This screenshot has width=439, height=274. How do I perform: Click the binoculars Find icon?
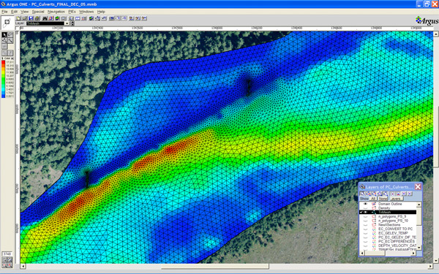click(x=45, y=18)
